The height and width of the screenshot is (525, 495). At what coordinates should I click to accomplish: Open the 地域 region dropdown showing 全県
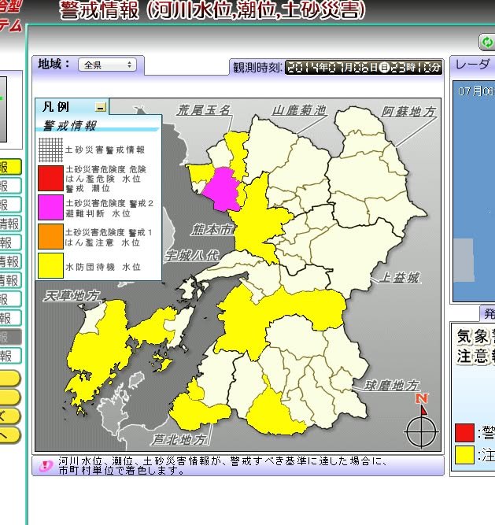108,65
